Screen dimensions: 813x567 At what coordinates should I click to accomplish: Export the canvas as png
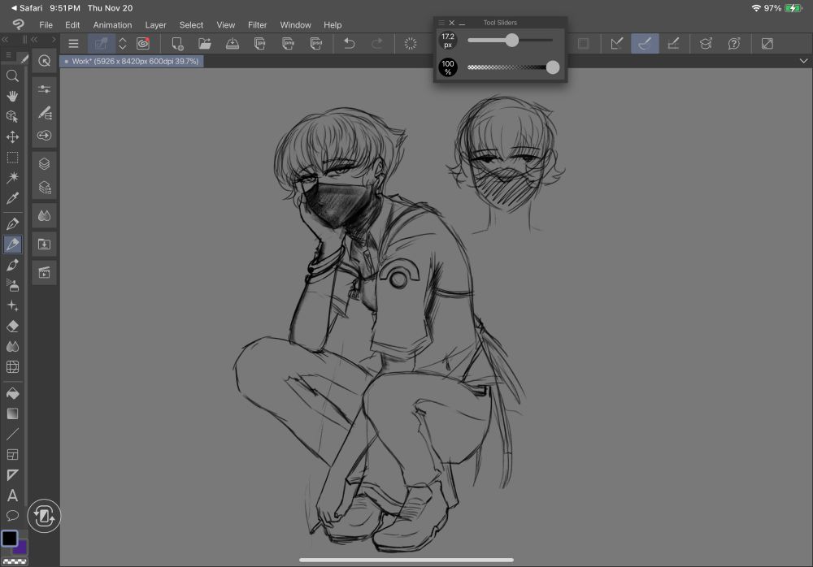point(289,44)
